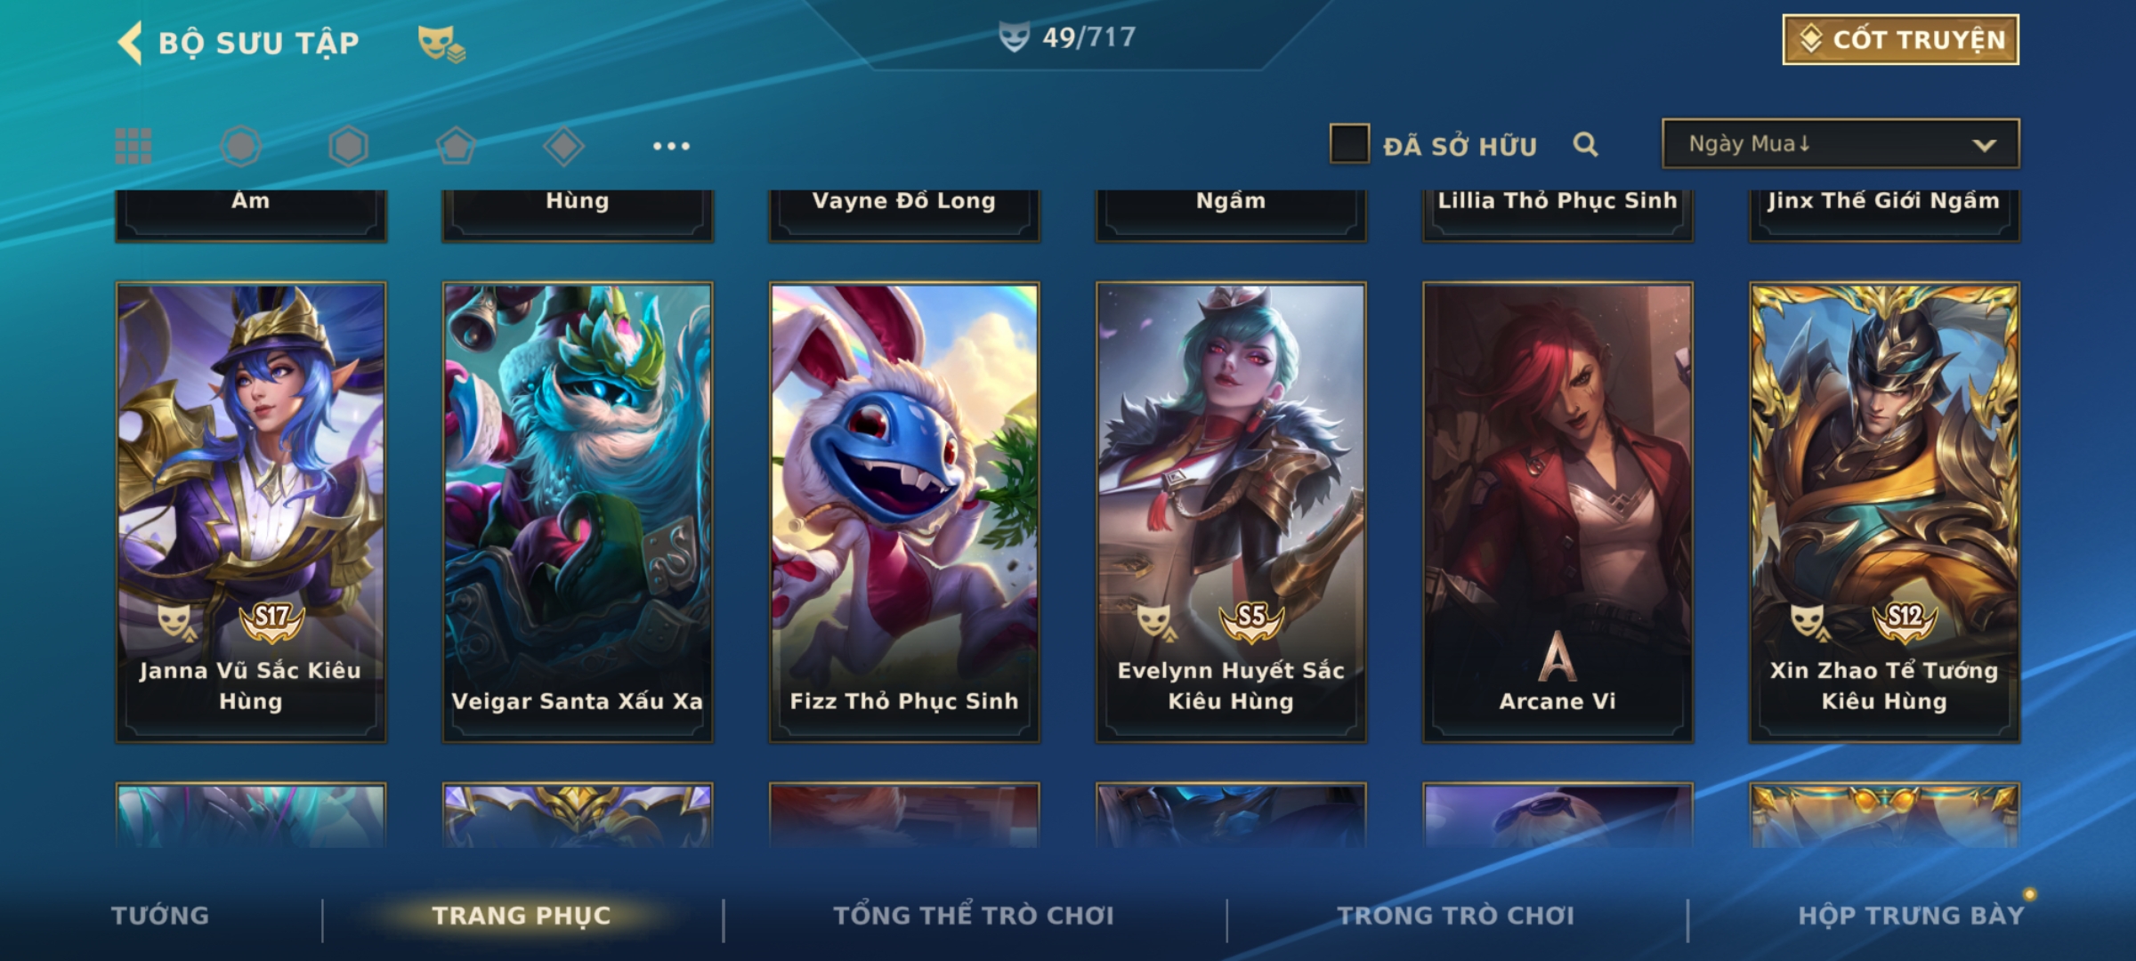The height and width of the screenshot is (961, 2136).
Task: Expand sort options with the chevron arrow
Action: [x=1984, y=145]
